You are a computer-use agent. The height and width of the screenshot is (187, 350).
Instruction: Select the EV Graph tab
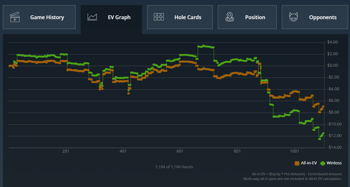tap(111, 19)
